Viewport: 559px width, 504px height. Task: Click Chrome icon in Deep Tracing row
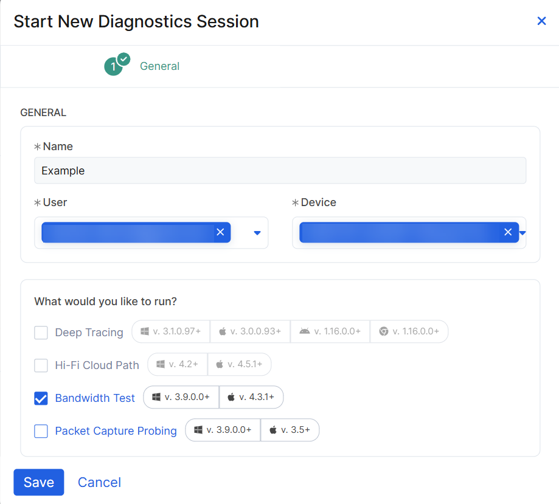(x=384, y=331)
